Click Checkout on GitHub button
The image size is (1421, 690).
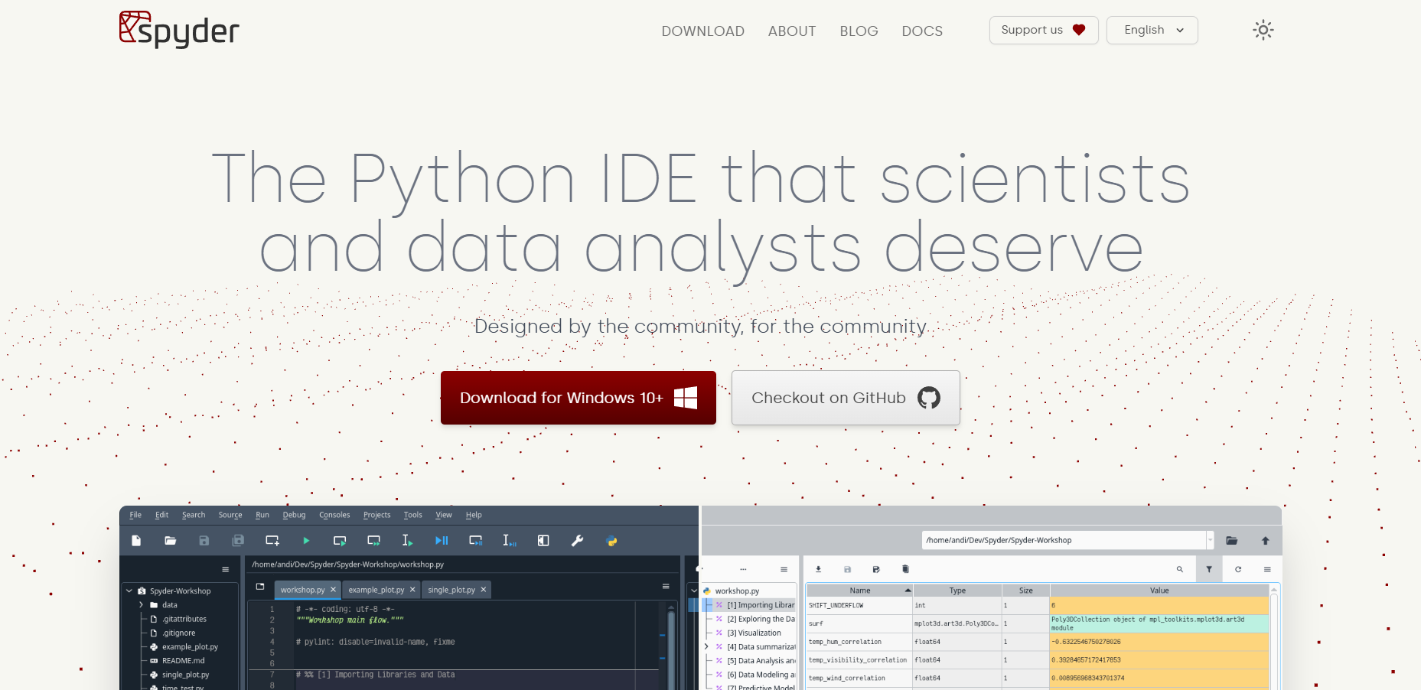[x=846, y=398]
